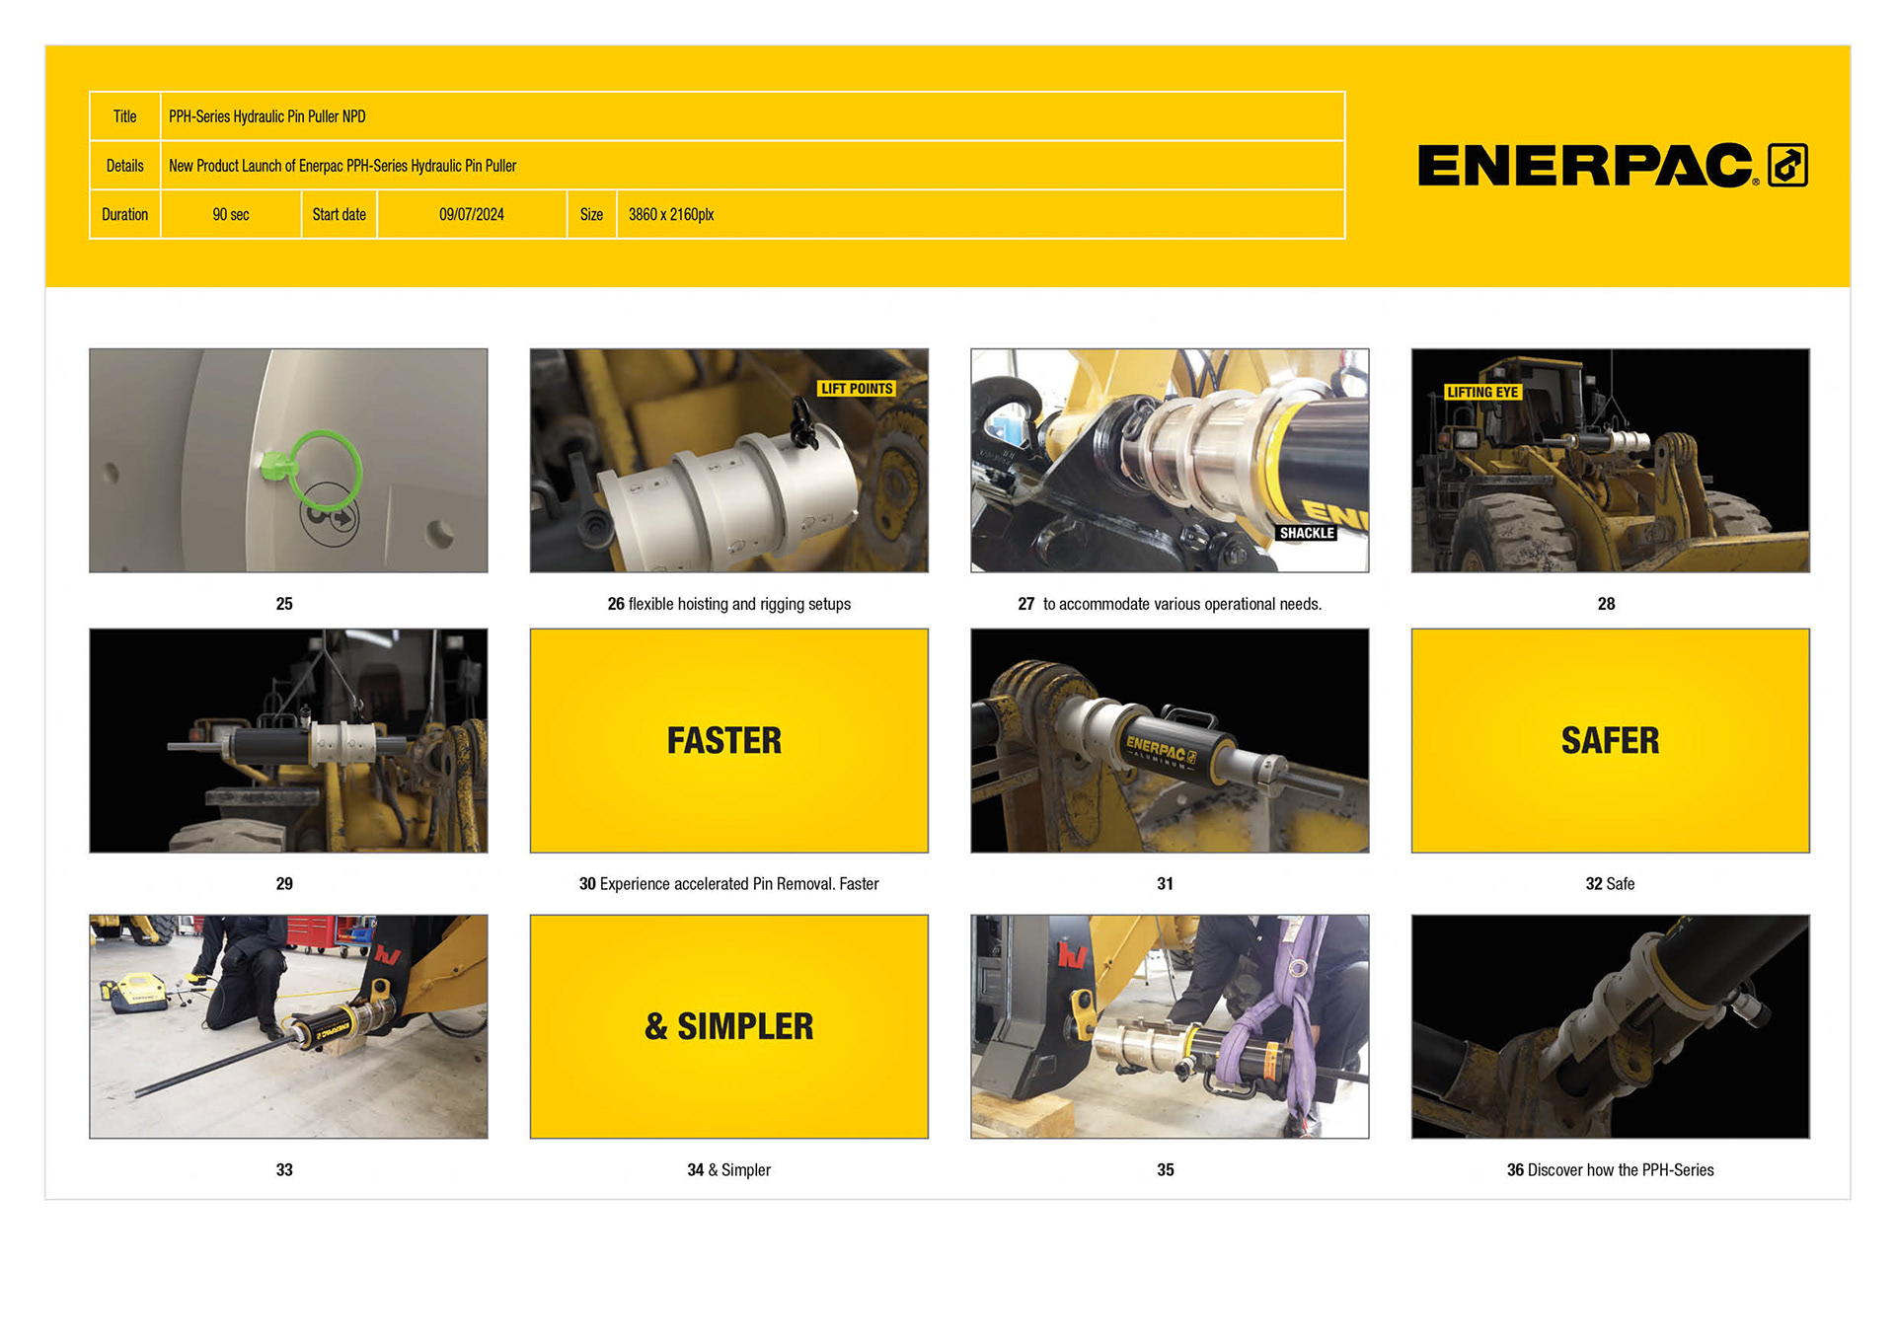1895x1340 pixels.
Task: Click the Start date label cell
Action: pos(340,214)
